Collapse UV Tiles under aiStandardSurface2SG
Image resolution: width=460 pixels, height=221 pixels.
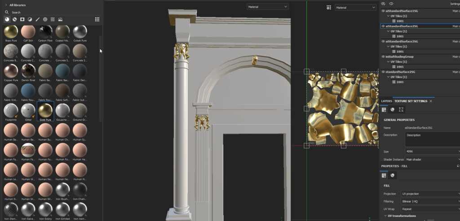click(x=388, y=31)
